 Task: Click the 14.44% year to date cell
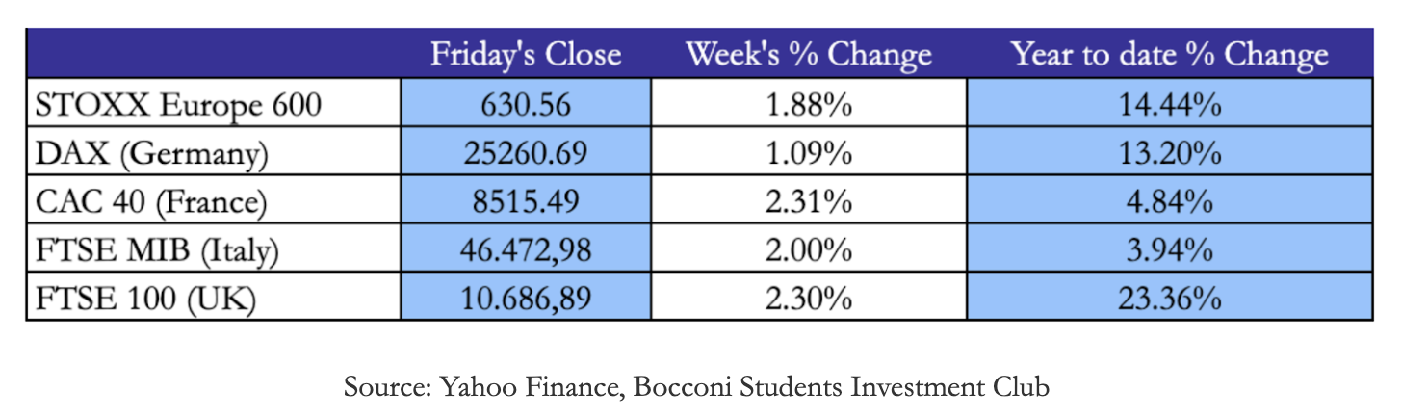(x=1169, y=104)
